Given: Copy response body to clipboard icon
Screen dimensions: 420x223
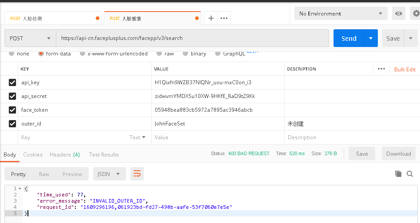Looking at the screenshot, I should (x=398, y=174).
